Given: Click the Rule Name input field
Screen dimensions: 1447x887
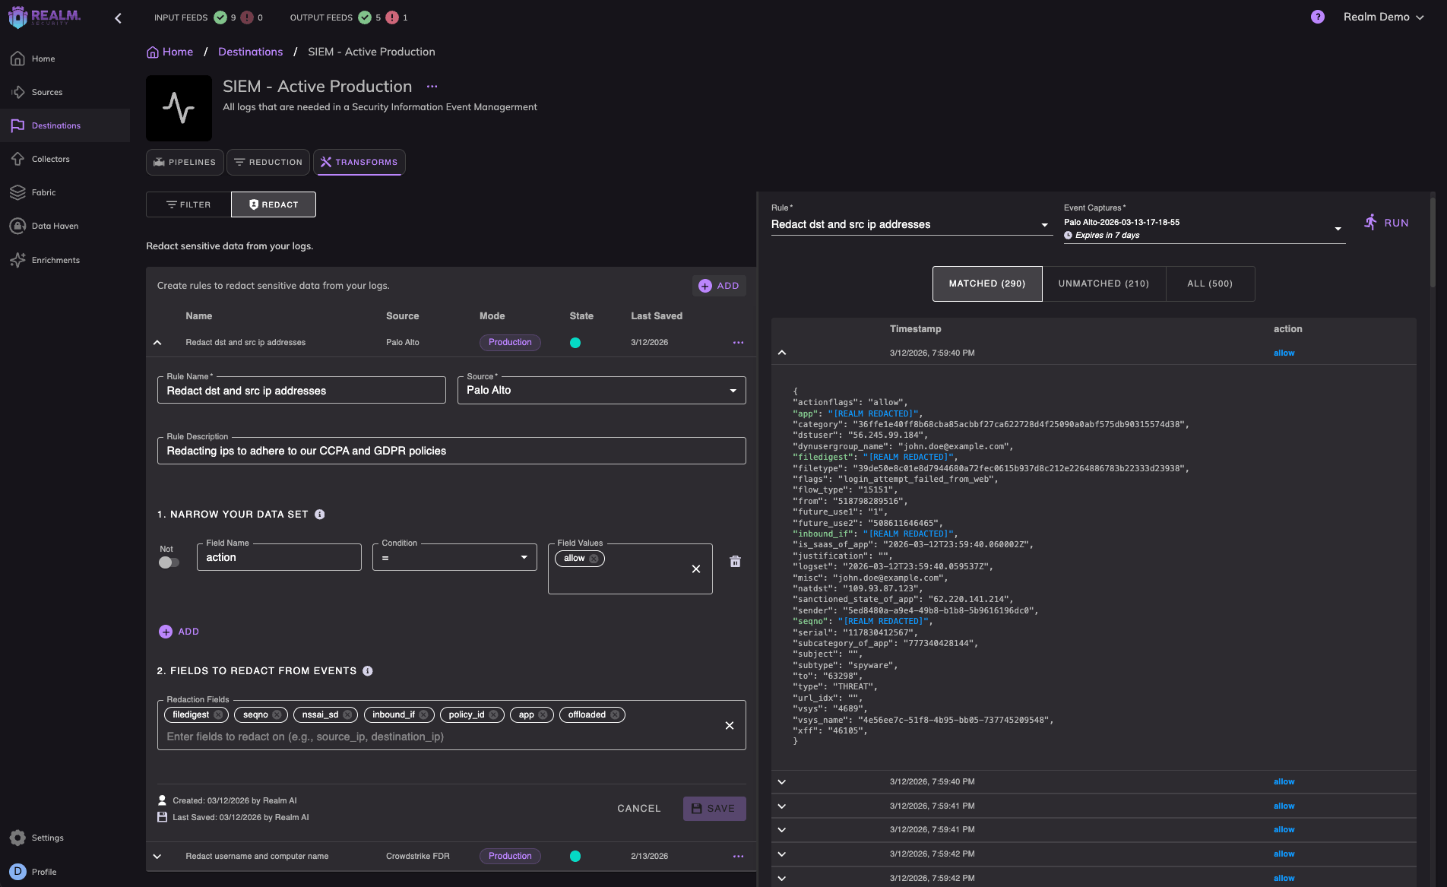Looking at the screenshot, I should (x=301, y=390).
